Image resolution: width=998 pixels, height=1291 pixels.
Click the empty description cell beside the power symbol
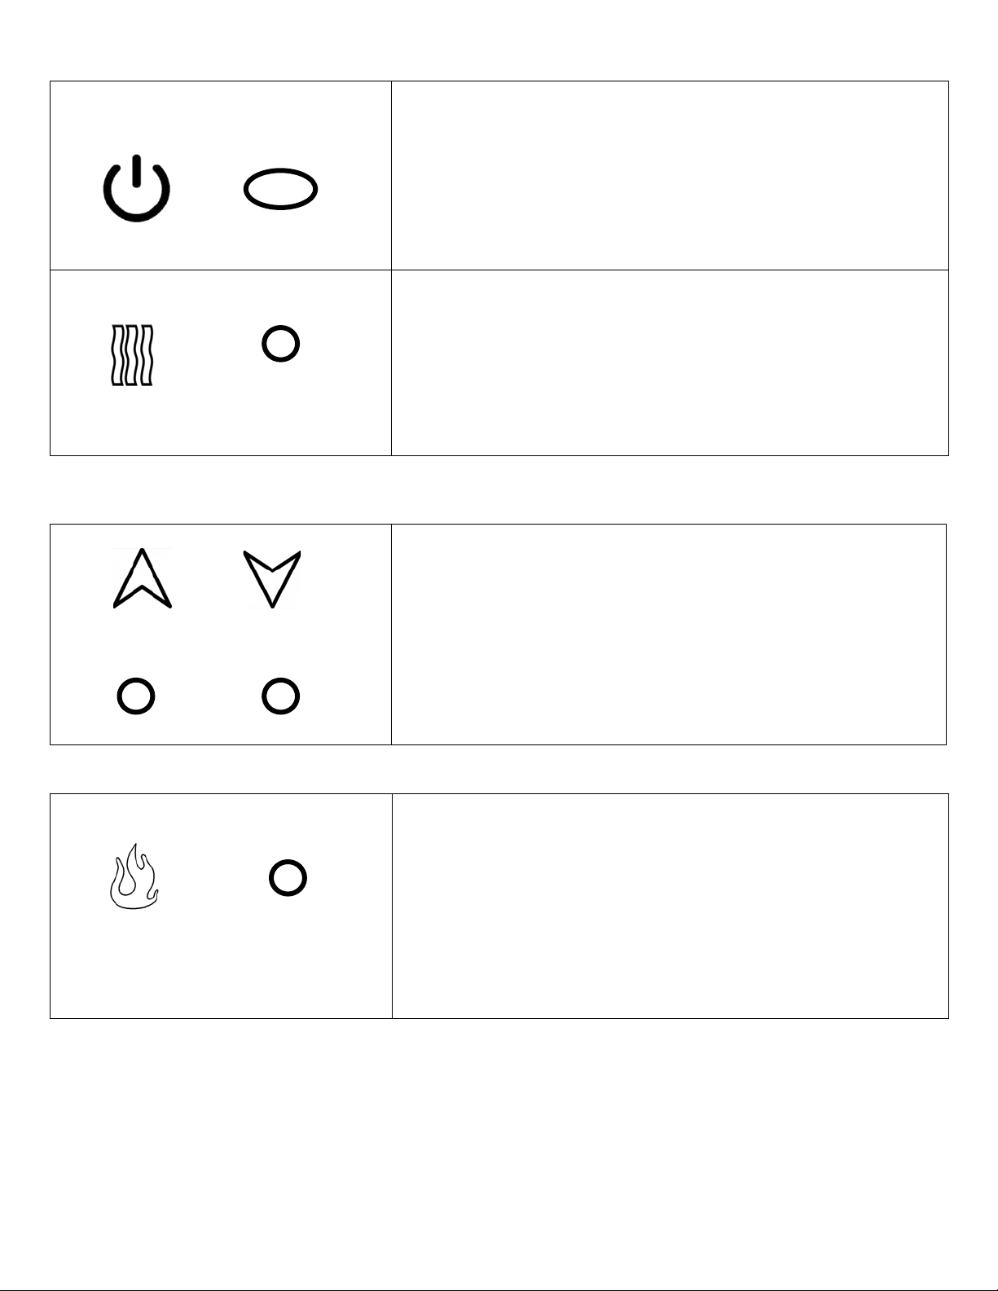(x=670, y=175)
